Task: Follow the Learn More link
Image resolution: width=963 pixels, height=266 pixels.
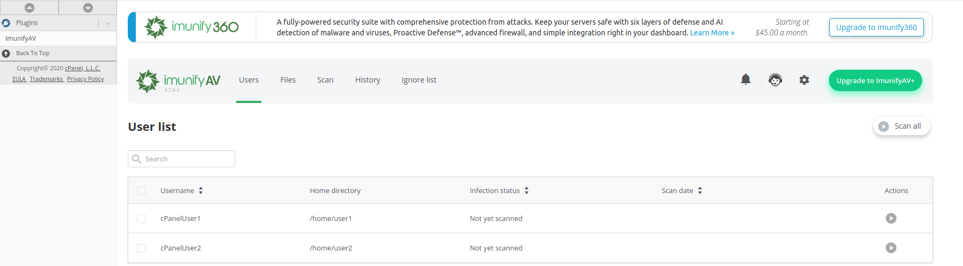Action: pos(712,33)
